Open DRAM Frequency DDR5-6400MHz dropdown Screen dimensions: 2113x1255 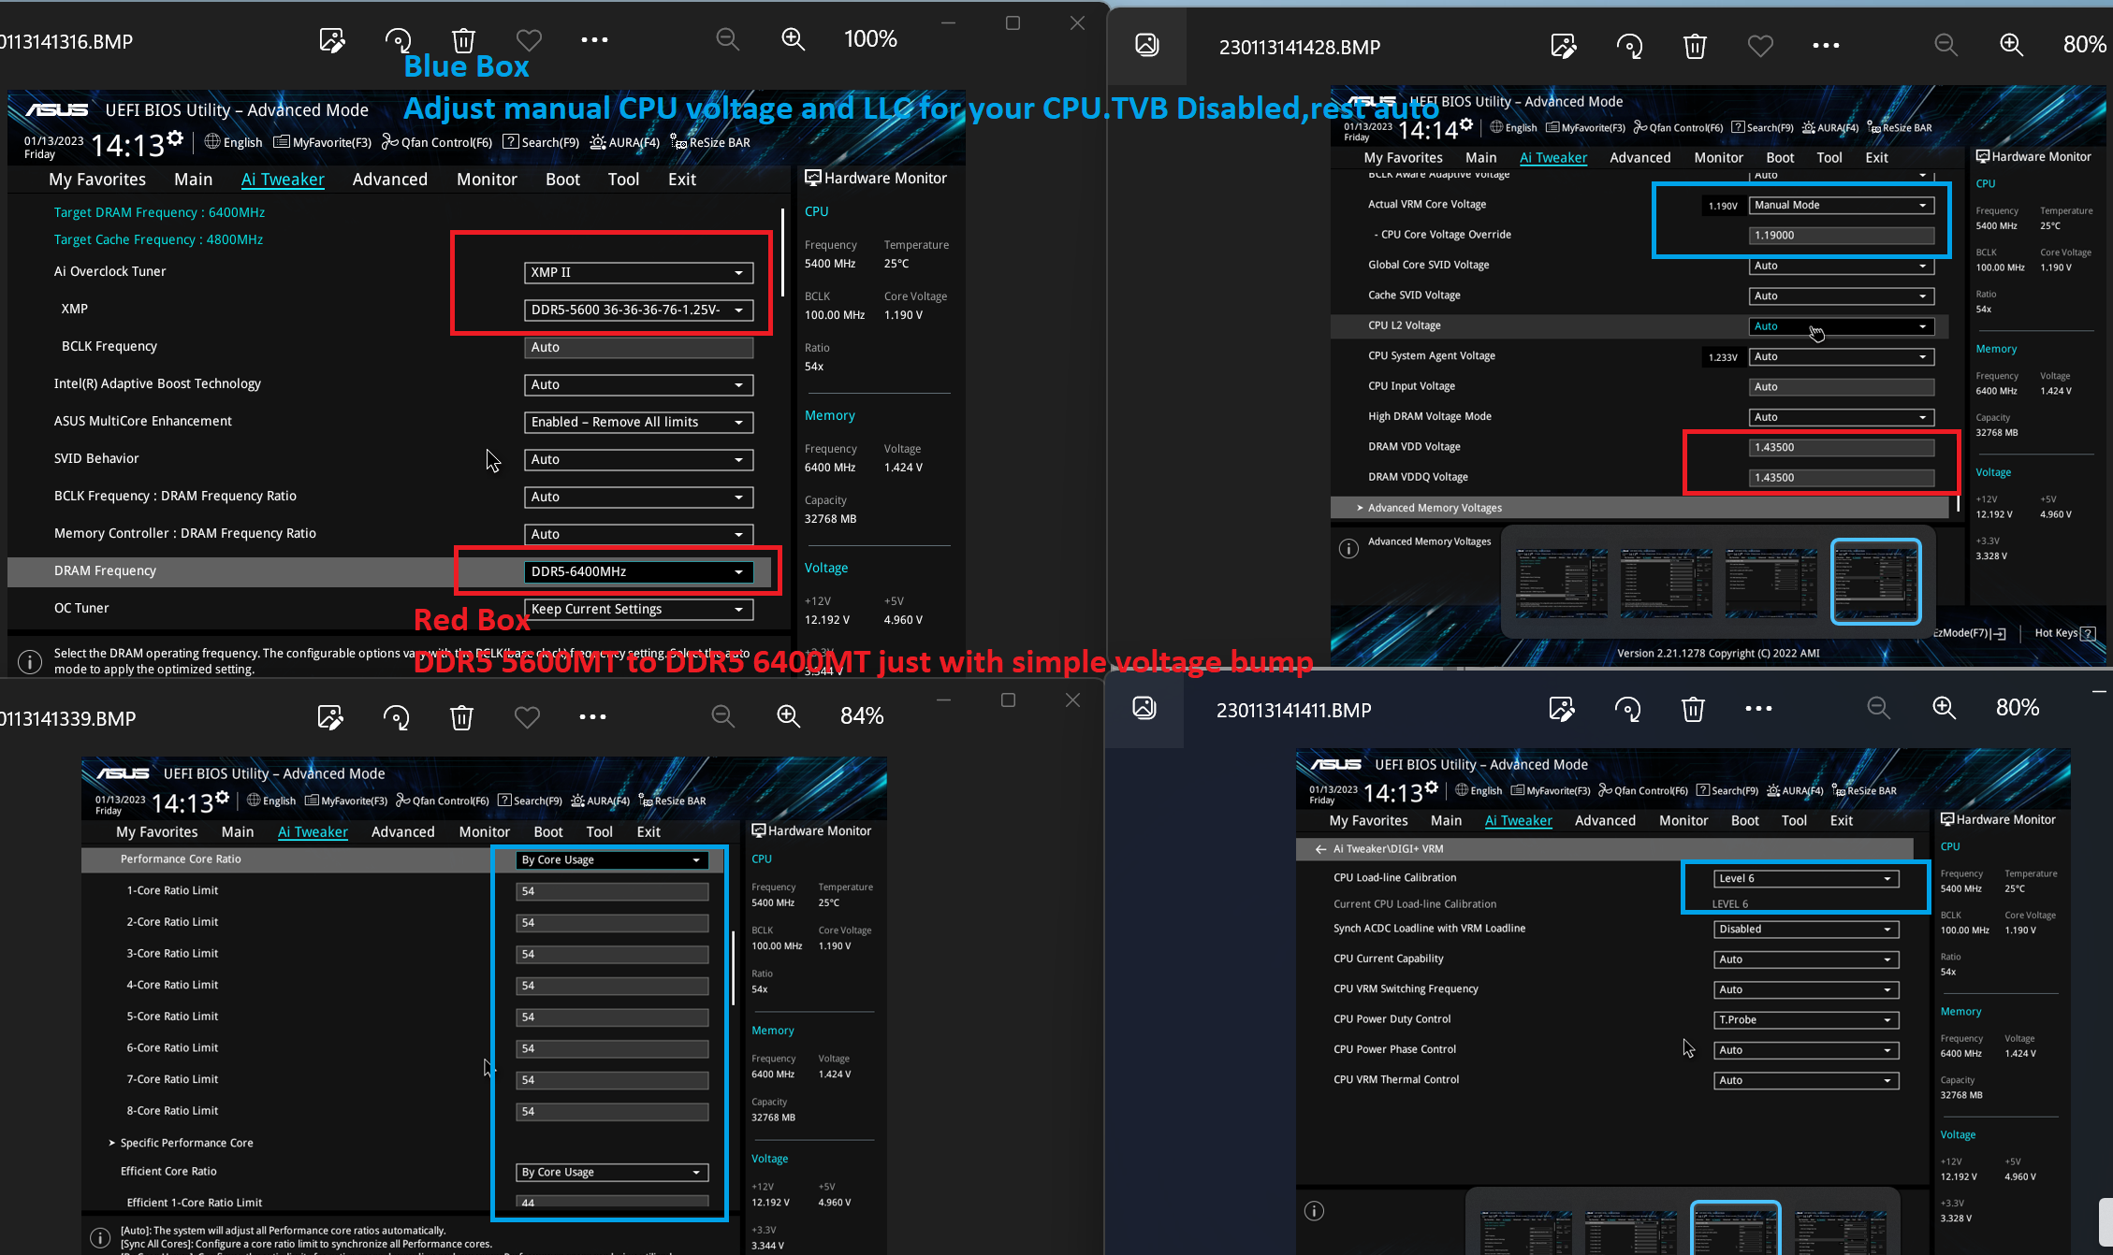coord(638,571)
